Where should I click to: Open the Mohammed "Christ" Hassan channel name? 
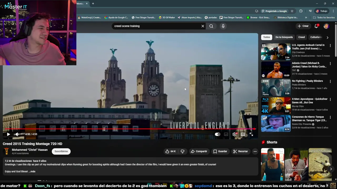(x=30, y=150)
